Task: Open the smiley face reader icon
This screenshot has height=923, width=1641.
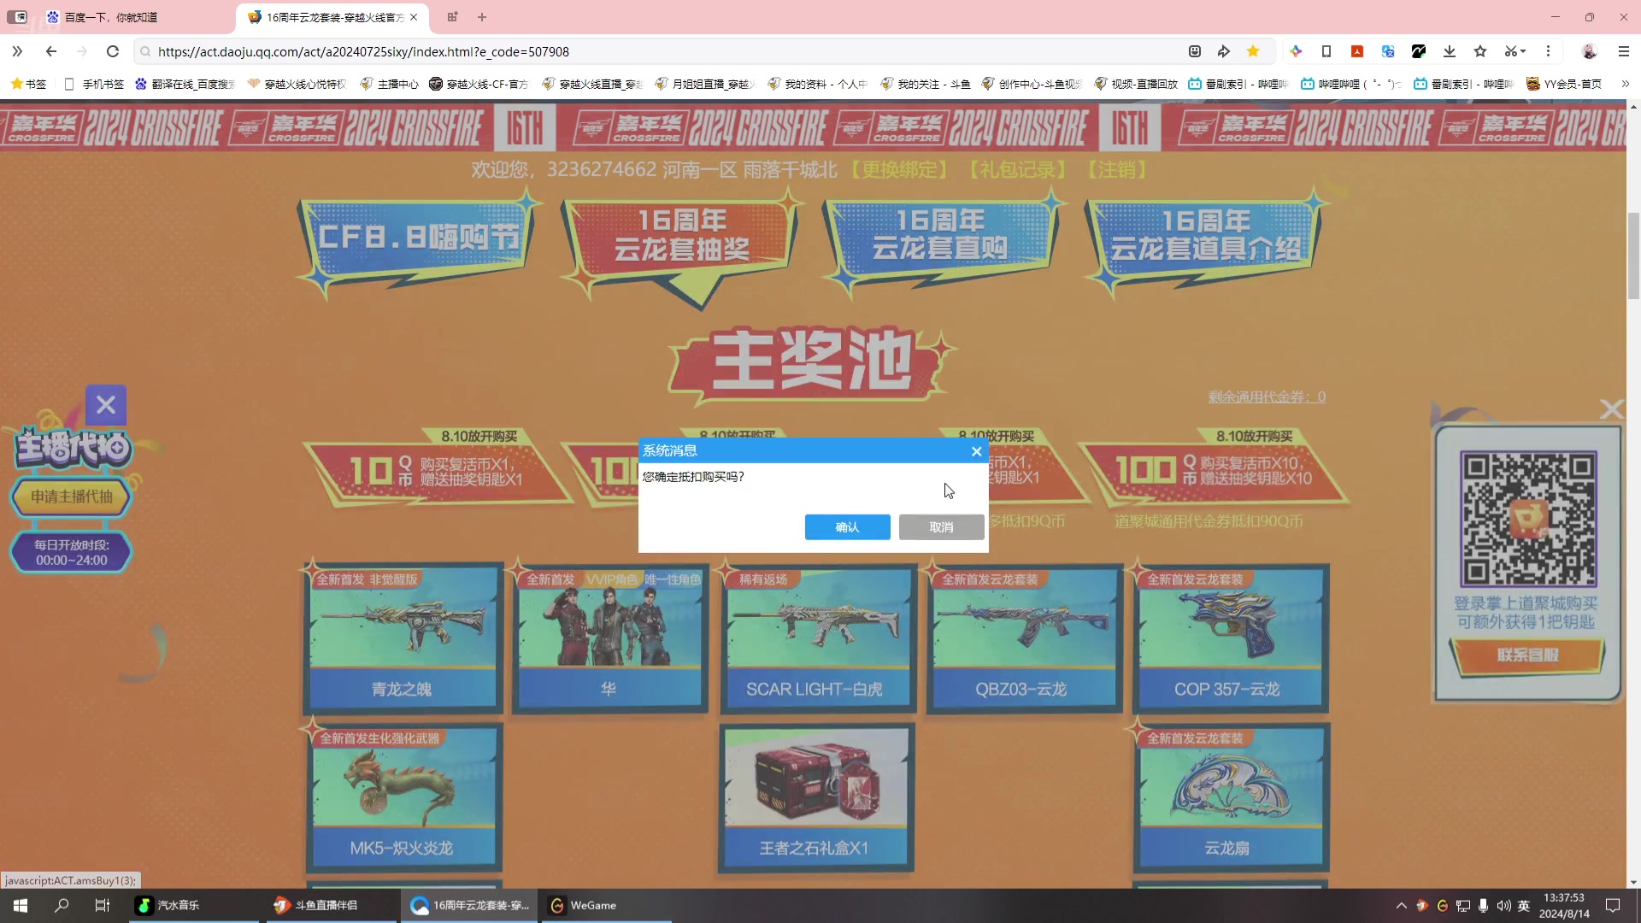Action: coord(1195,51)
